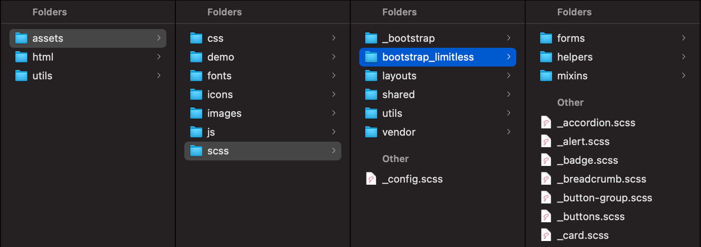The width and height of the screenshot is (701, 247).
Task: Select the helpers folder
Action: 575,57
